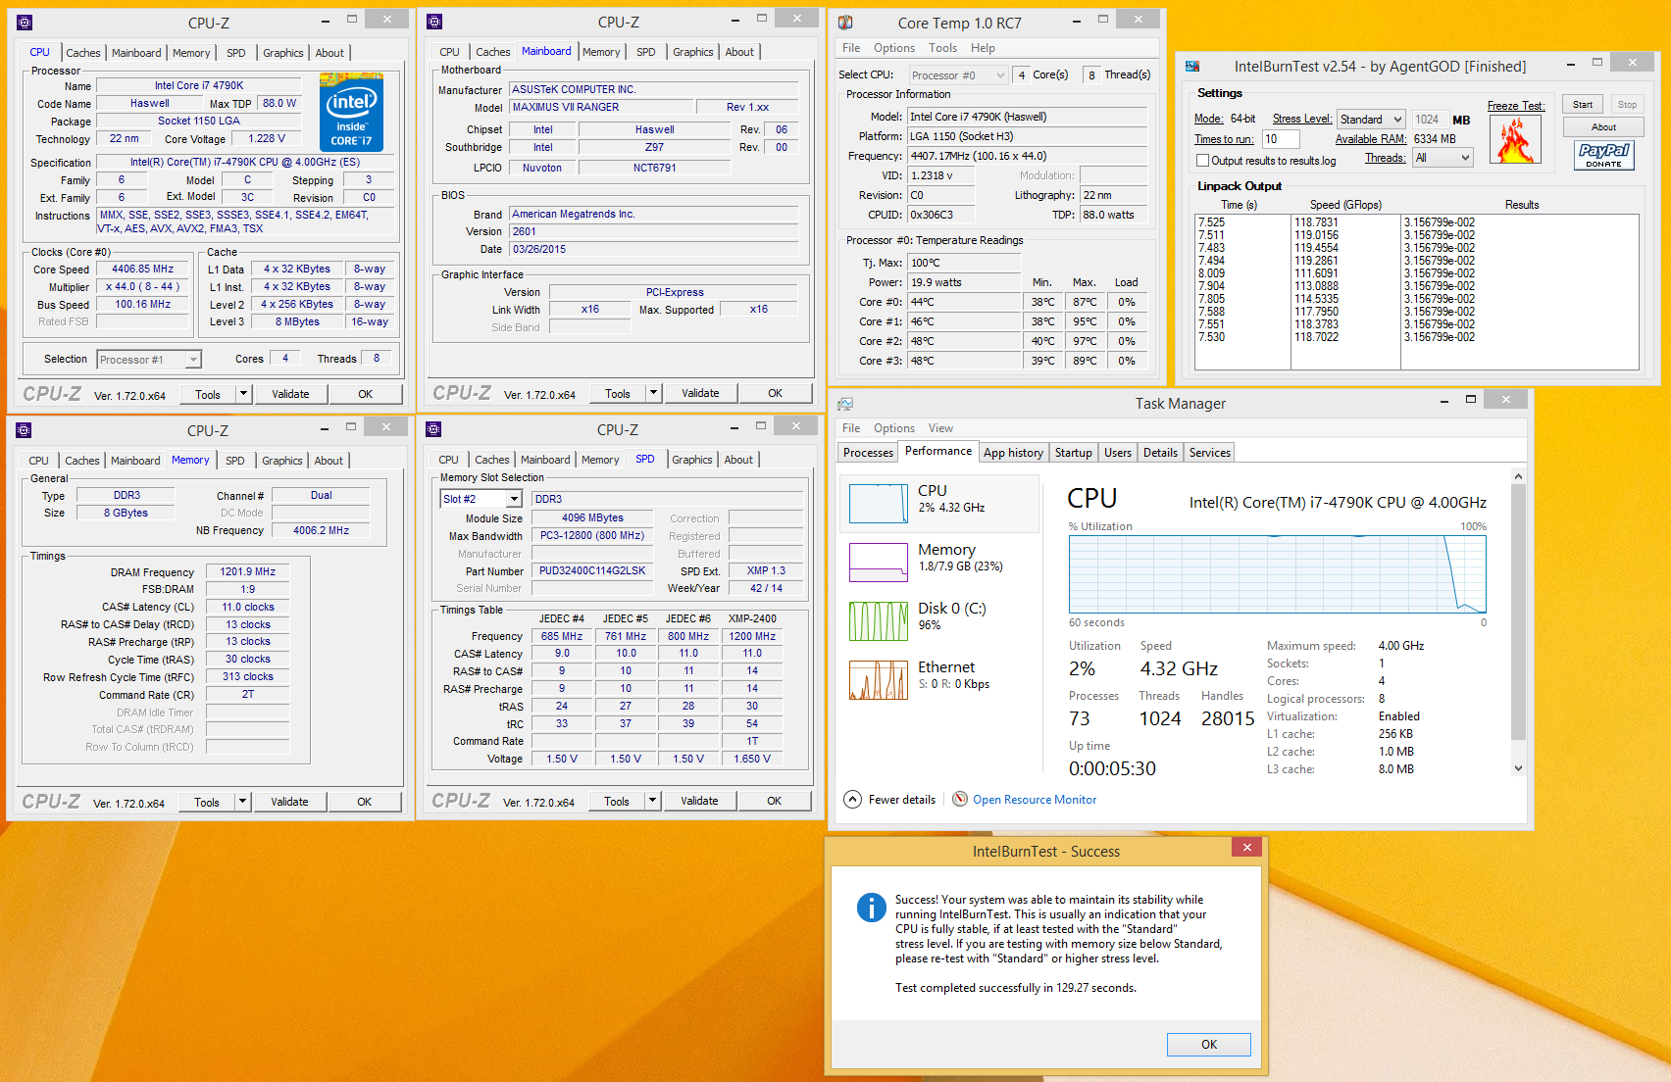Toggle Output results to results.log checkbox
Image resolution: width=1671 pixels, height=1082 pixels.
click(x=1202, y=161)
